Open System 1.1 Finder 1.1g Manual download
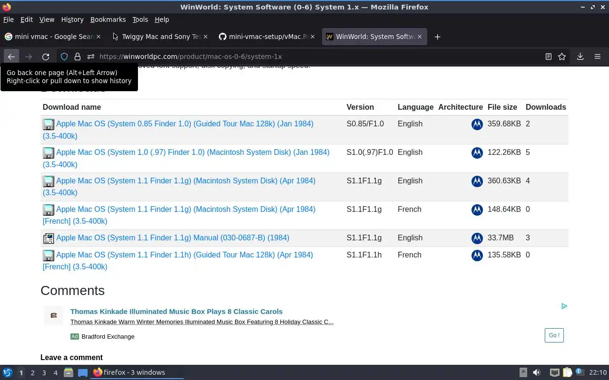Viewport: 609px width, 380px height. (173, 238)
